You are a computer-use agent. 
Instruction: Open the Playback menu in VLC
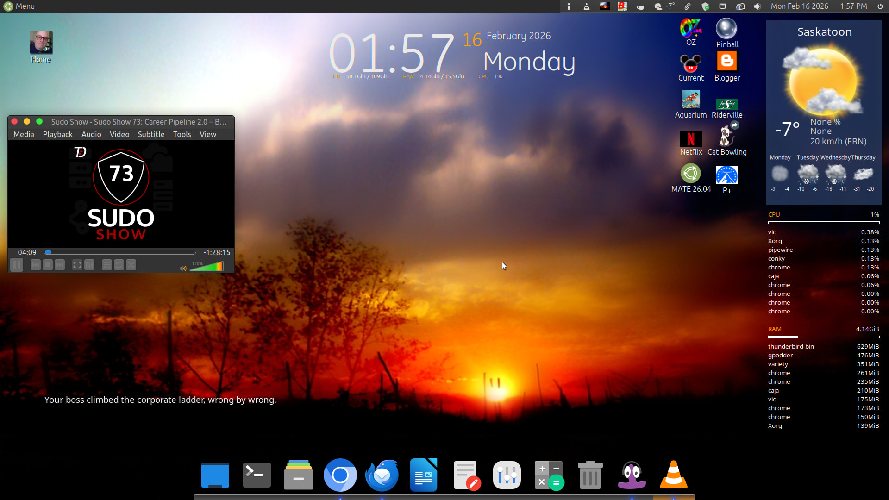[57, 134]
